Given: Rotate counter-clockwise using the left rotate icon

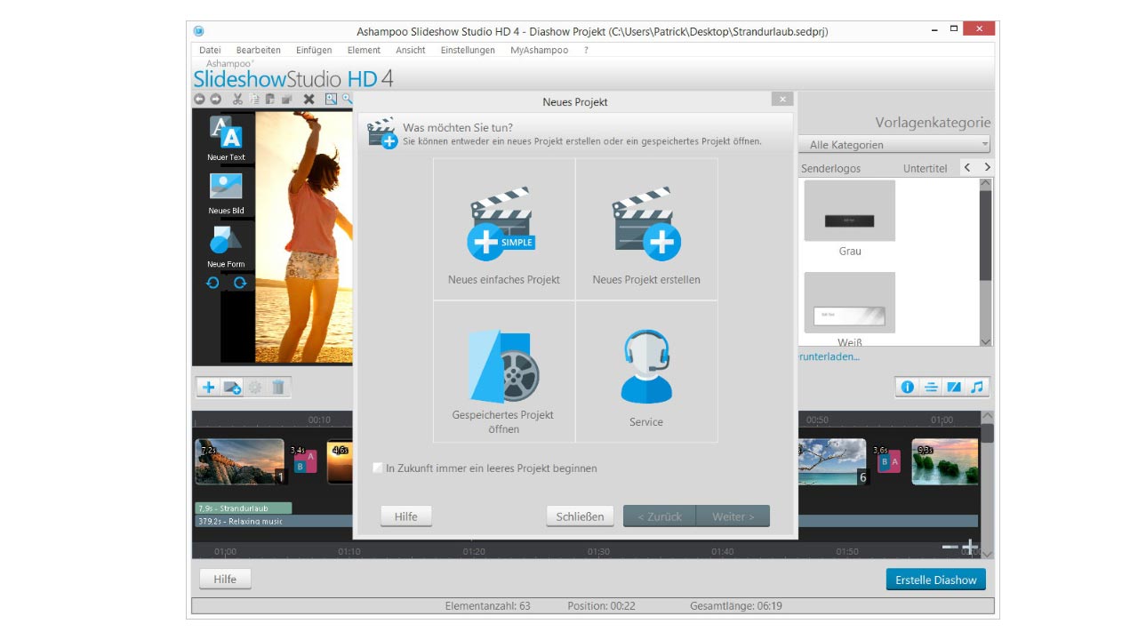Looking at the screenshot, I should (212, 283).
